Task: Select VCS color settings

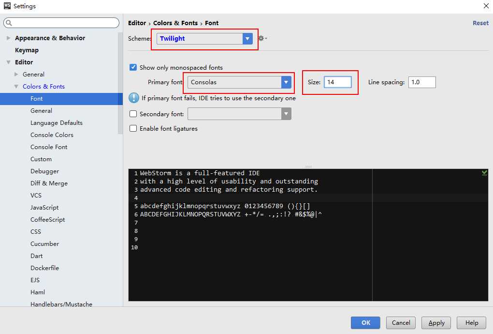Action: point(36,195)
